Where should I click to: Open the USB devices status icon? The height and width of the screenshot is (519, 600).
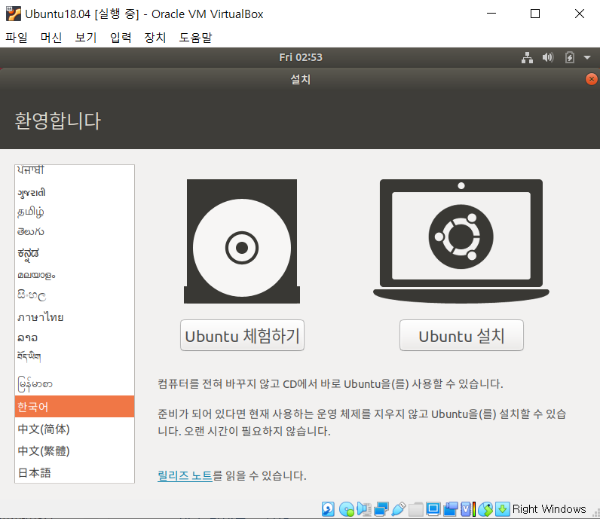pyautogui.click(x=398, y=509)
